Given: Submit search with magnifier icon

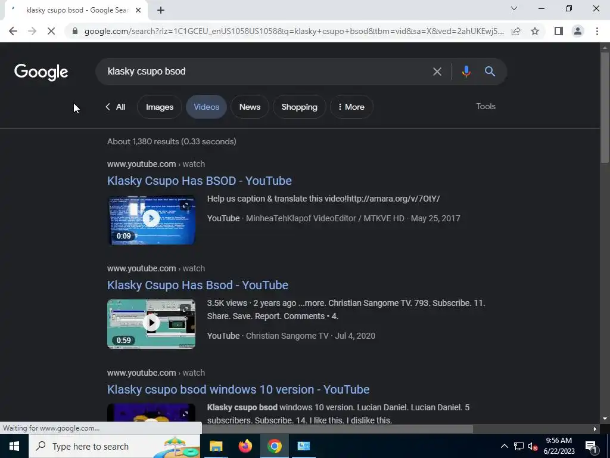Looking at the screenshot, I should [490, 72].
